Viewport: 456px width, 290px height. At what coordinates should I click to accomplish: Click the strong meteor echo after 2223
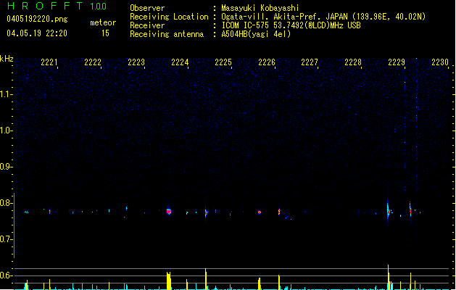pyautogui.click(x=169, y=212)
